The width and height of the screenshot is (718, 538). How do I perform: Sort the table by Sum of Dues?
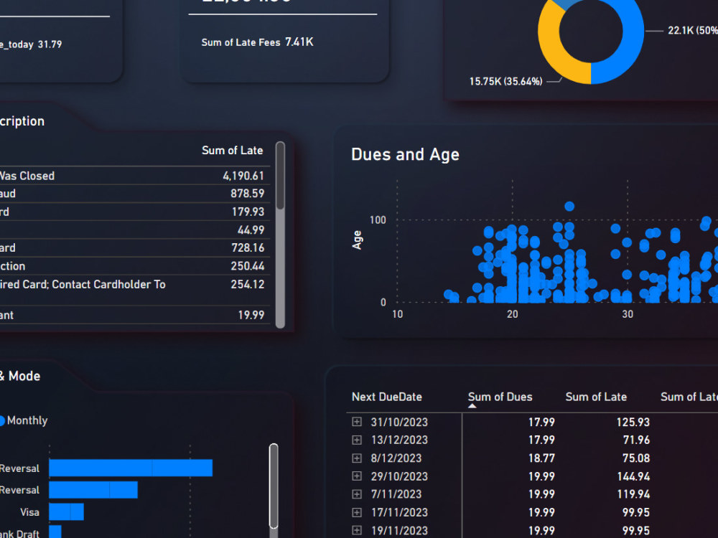[500, 397]
